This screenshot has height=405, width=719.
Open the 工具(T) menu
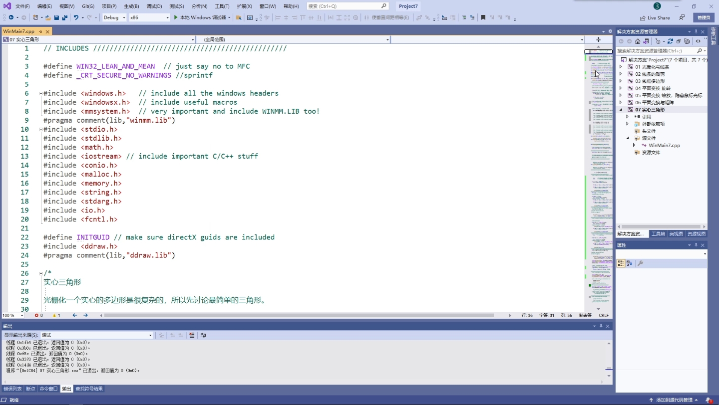[x=222, y=6]
